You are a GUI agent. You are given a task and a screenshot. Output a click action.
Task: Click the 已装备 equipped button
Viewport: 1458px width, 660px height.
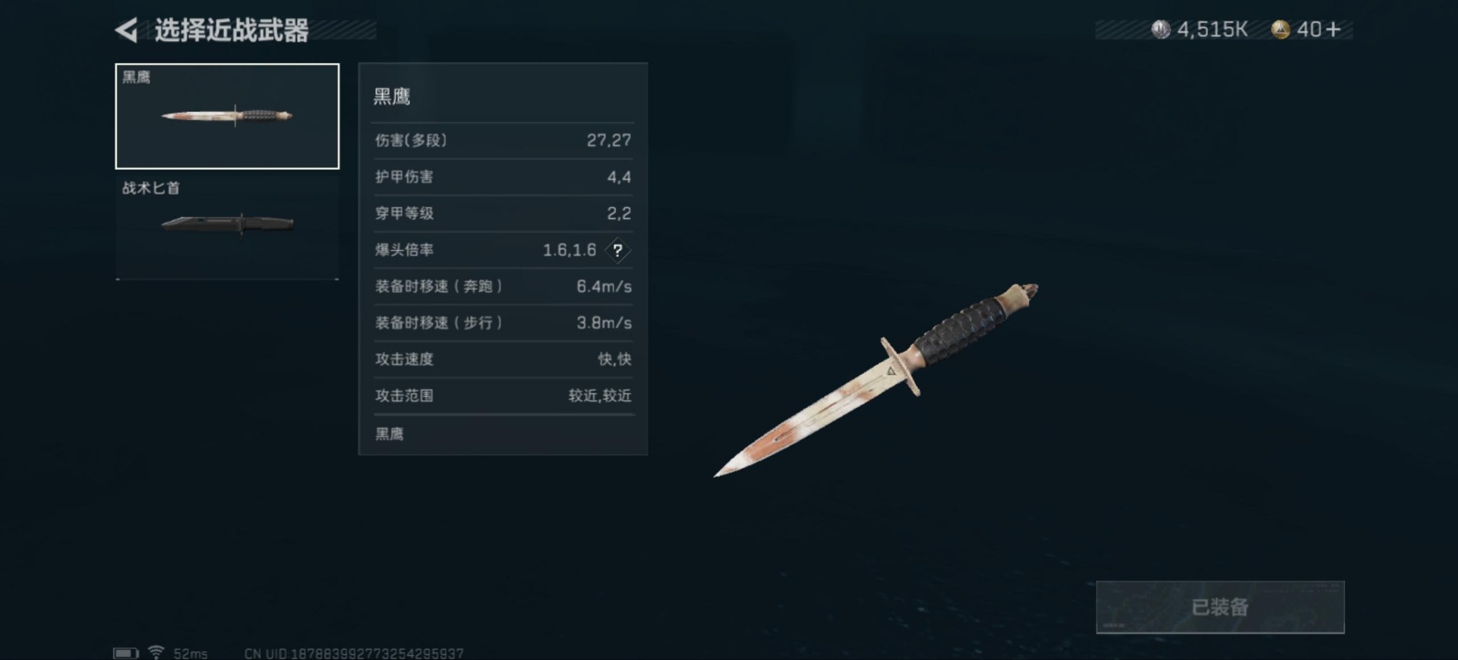point(1220,607)
